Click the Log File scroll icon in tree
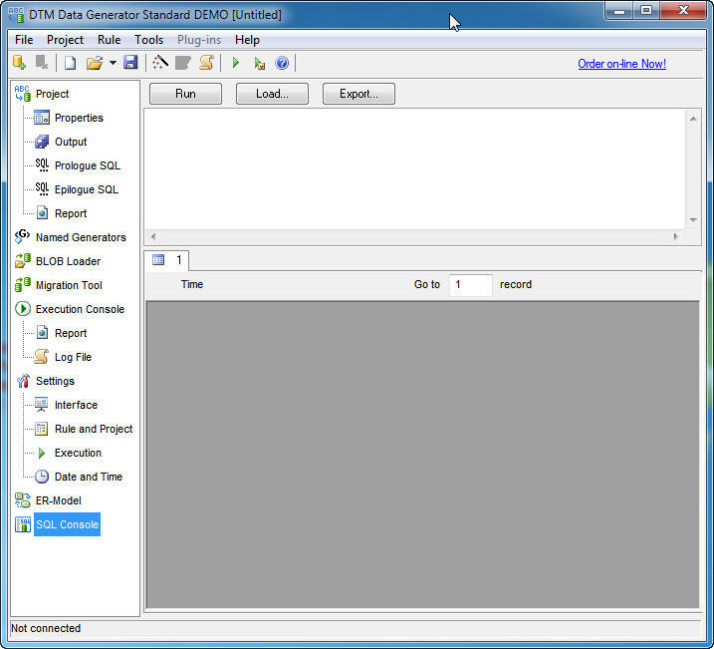714x649 pixels. click(x=42, y=357)
